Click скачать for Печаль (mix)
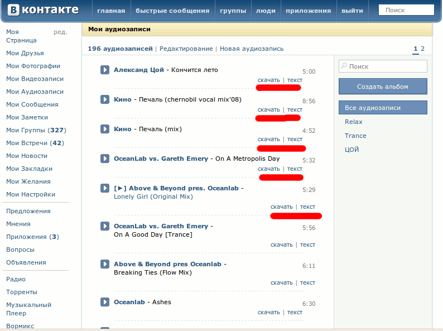 pyautogui.click(x=269, y=139)
